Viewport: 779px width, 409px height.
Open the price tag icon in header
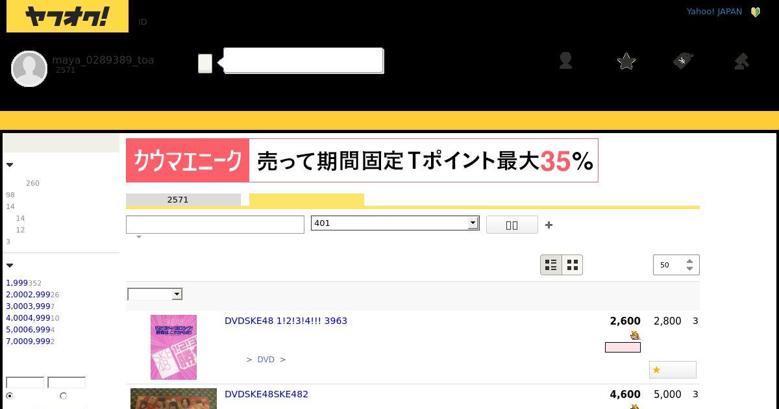click(684, 62)
